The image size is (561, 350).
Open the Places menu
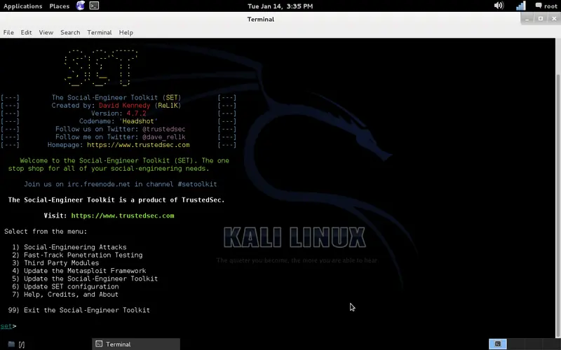[60, 6]
